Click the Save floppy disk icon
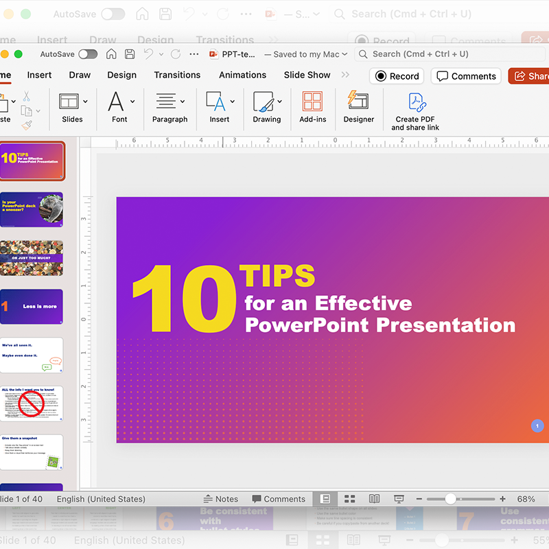 (x=130, y=54)
